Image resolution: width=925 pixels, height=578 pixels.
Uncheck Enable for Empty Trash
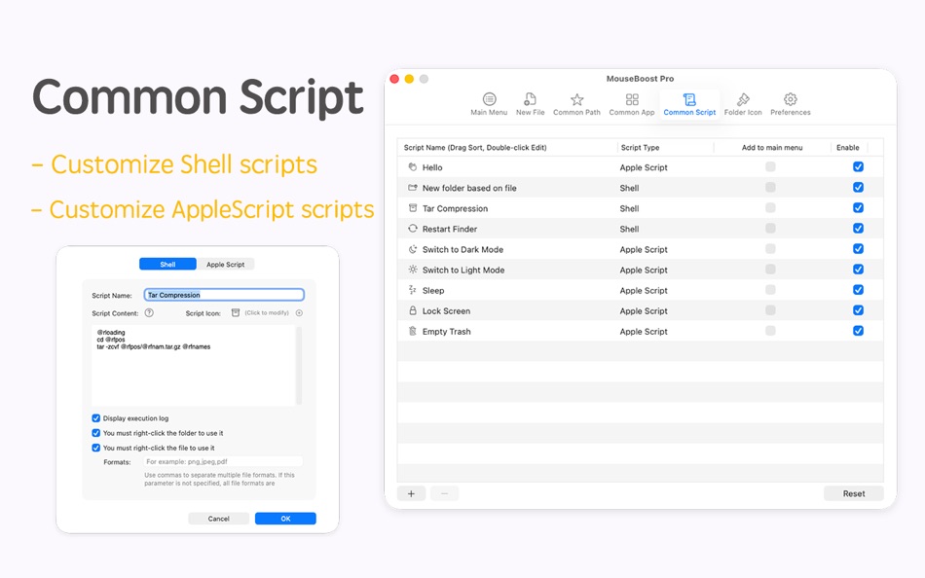pos(858,331)
